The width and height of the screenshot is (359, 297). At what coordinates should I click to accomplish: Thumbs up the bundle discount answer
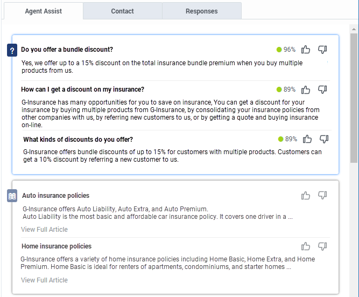[306, 49]
